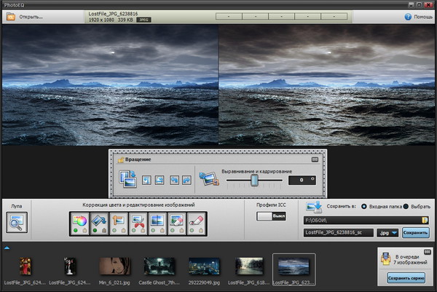This screenshot has width=437, height=292.
Task: Click the Выравнивание и кадрирование label
Action: (256, 171)
